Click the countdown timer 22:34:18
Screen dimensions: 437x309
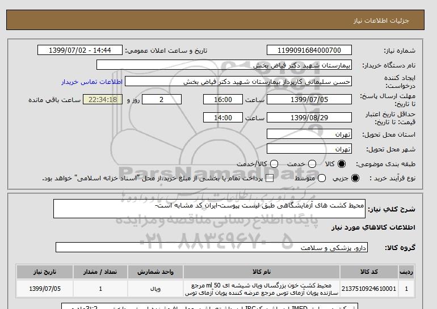103,99
